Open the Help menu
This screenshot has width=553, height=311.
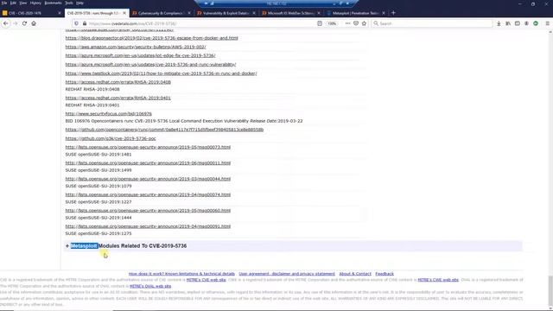click(80, 3)
